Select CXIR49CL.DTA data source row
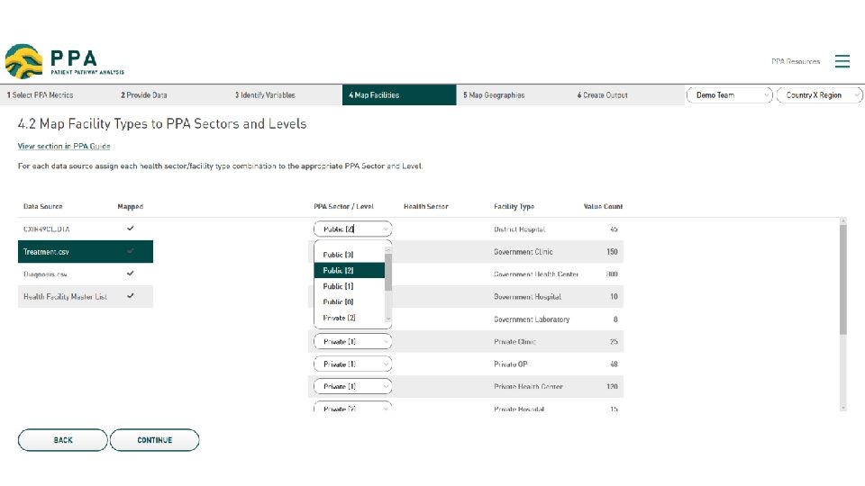Screen dimensions: 865x486 coord(86,229)
